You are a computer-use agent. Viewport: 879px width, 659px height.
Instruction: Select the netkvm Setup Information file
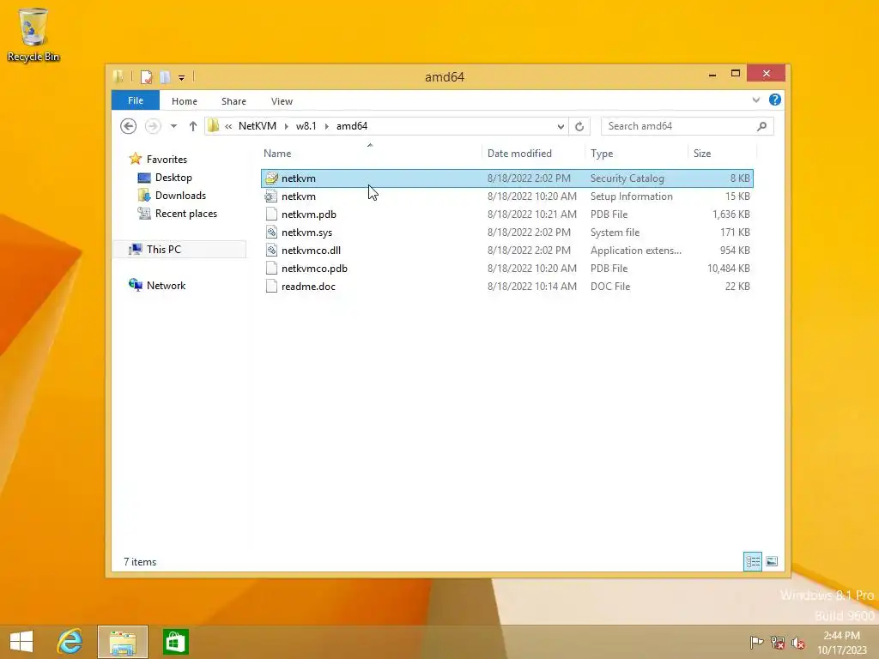tap(506, 196)
